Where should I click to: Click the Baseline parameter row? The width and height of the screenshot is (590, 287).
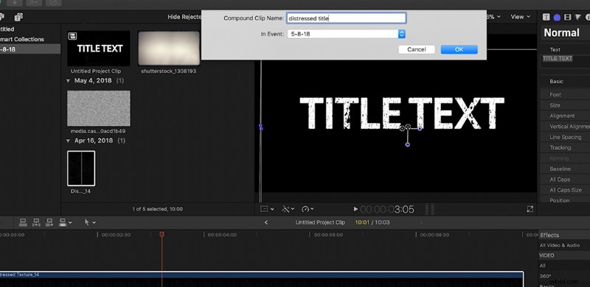[565, 169]
